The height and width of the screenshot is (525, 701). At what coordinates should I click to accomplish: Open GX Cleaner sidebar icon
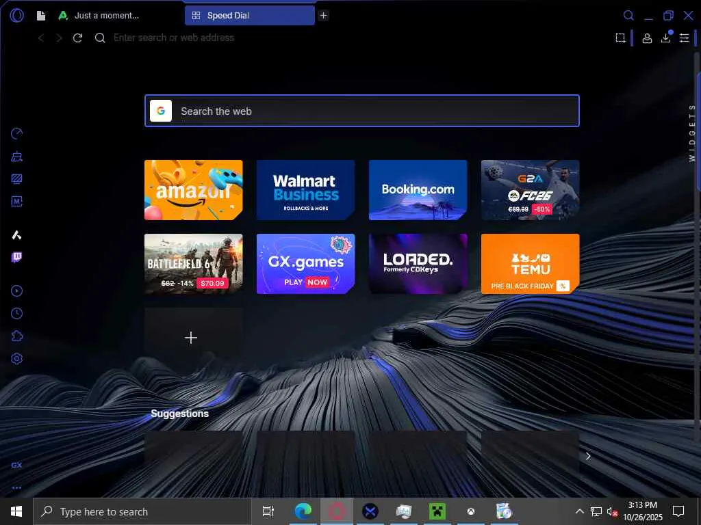[x=16, y=157]
